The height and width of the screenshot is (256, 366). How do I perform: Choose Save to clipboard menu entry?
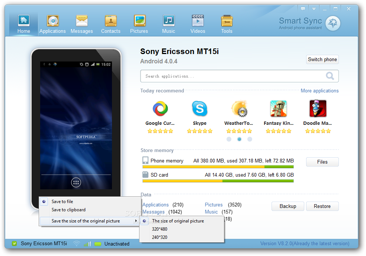(x=90, y=210)
